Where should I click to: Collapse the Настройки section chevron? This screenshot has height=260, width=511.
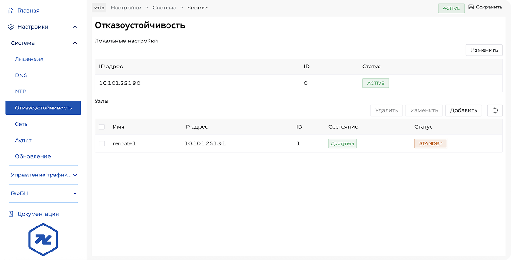coord(75,27)
